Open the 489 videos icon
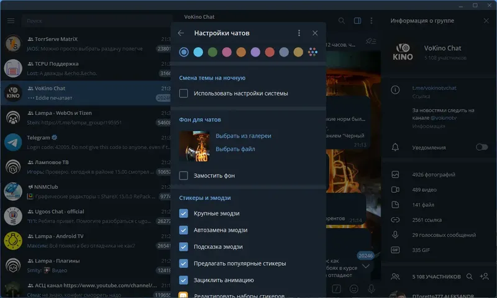 395,190
